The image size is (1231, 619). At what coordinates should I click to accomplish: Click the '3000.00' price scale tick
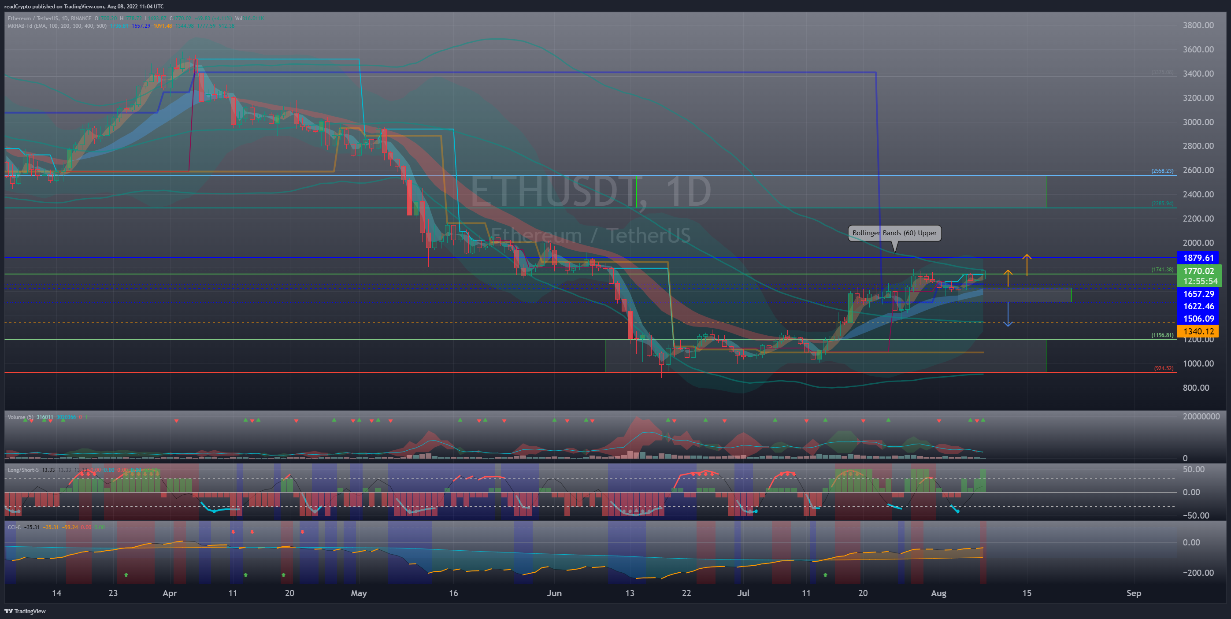click(x=1198, y=122)
